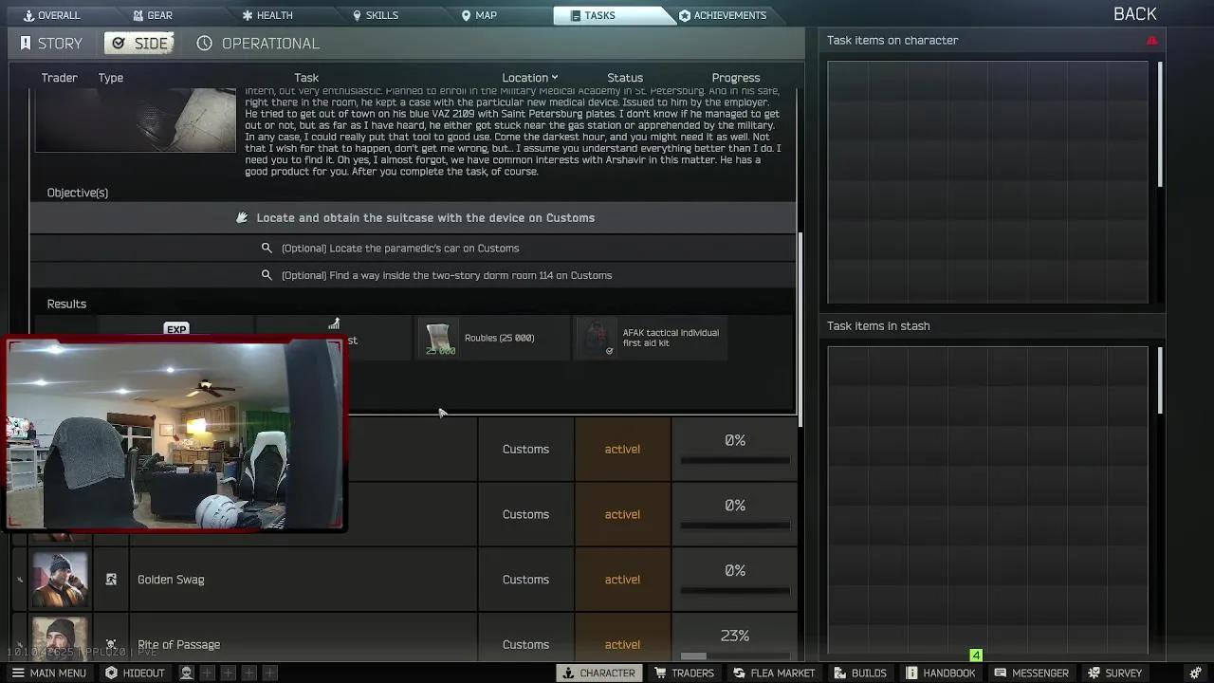Viewport: 1214px width, 683px height.
Task: Click the Golden Swag trader portrait
Action: (60, 579)
